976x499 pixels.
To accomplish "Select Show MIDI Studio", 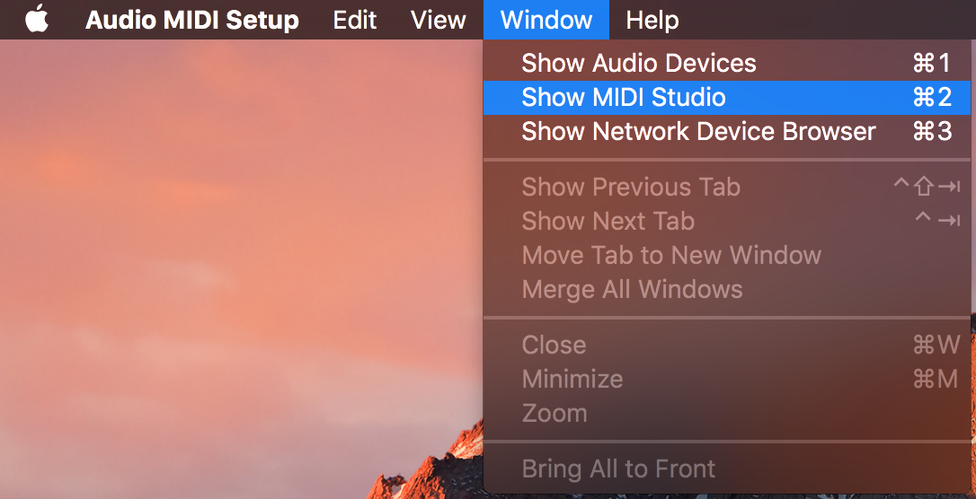I will (623, 97).
